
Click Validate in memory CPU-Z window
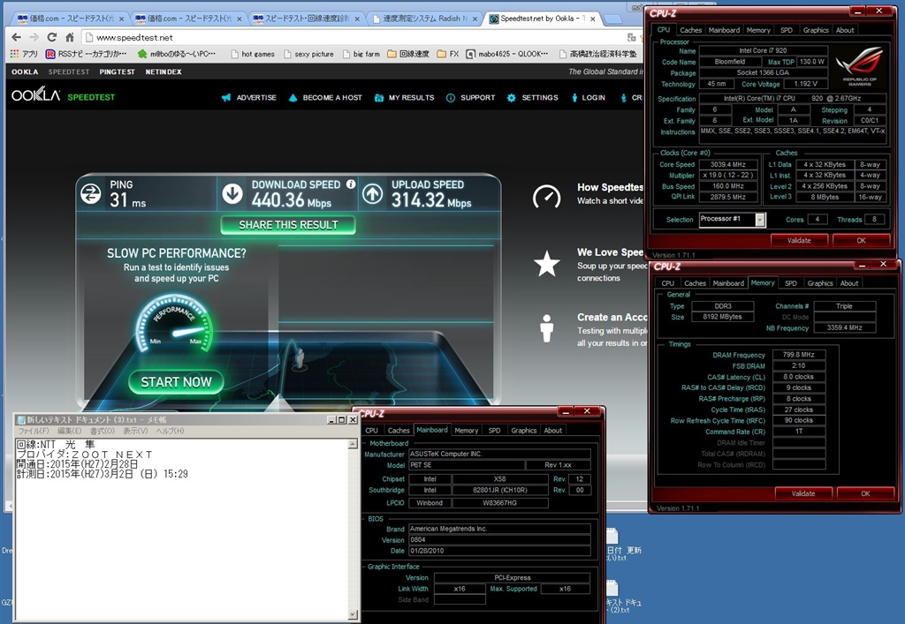[x=802, y=493]
